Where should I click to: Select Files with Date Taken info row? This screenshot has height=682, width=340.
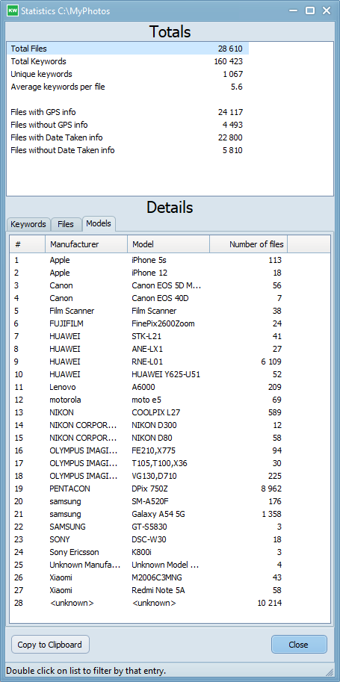tap(127, 137)
